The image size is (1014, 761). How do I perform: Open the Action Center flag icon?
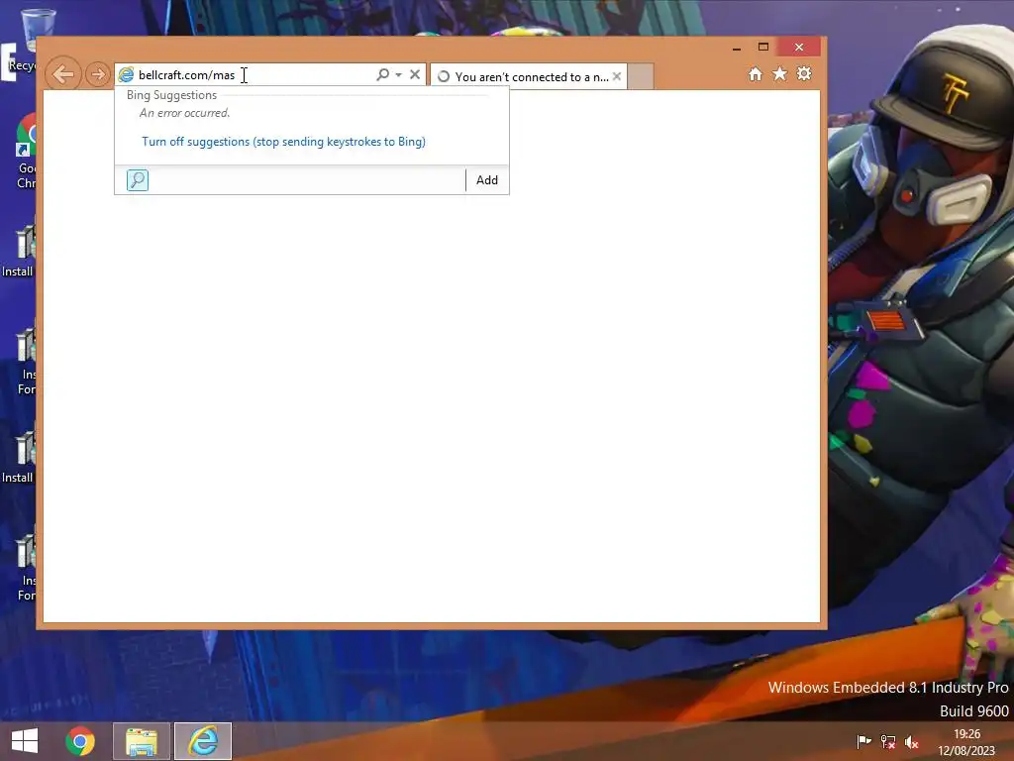click(863, 741)
